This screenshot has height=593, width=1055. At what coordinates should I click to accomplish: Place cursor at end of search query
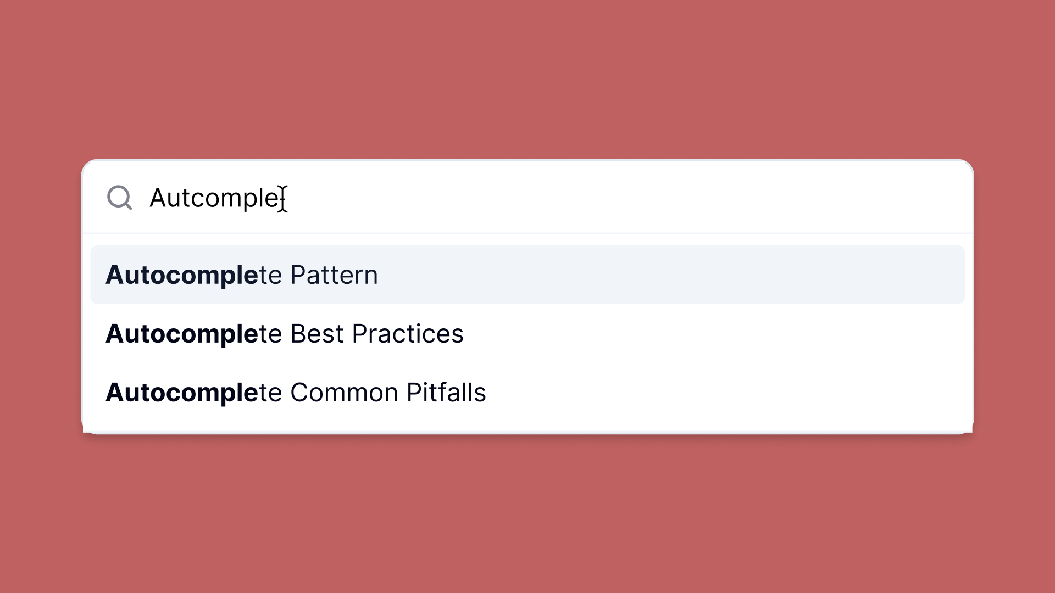[x=284, y=198]
